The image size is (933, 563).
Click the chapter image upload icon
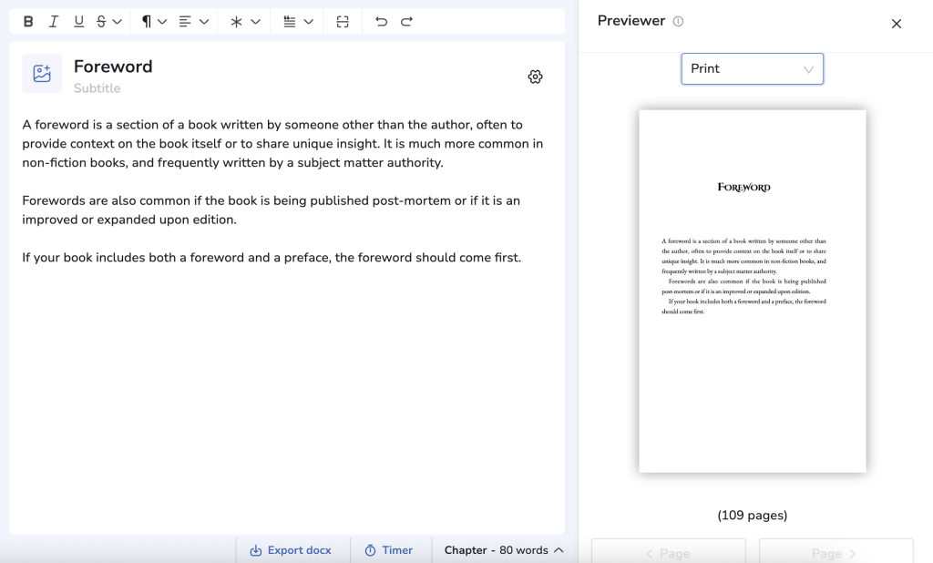pos(42,74)
